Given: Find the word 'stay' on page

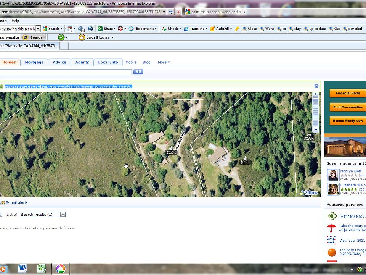Looking at the screenshot, I should click(295, 29).
